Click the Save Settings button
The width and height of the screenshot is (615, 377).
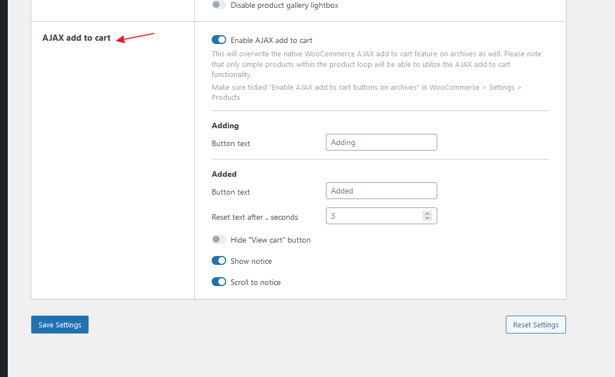(x=60, y=324)
